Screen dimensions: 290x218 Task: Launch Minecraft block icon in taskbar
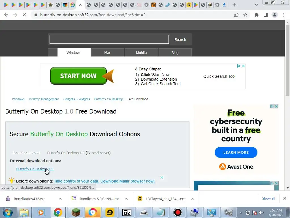coord(76,212)
